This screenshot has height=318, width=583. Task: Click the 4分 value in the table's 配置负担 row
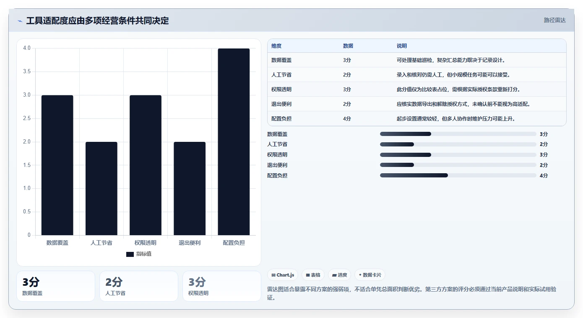tap(347, 119)
